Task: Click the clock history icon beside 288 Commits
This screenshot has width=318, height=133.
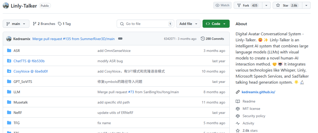Action: point(203,39)
